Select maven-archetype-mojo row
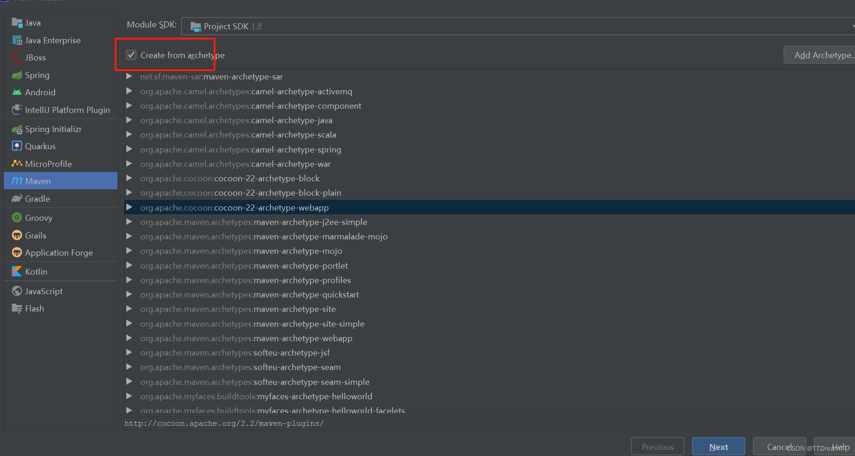Image resolution: width=855 pixels, height=456 pixels. pyautogui.click(x=490, y=251)
